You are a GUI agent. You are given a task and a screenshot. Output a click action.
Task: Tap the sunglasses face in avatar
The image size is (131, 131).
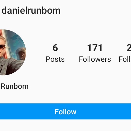click(x=2, y=47)
